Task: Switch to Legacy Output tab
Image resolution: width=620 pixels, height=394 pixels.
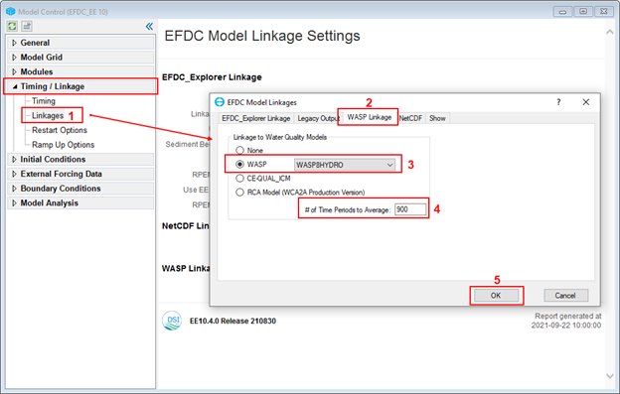Action: pyautogui.click(x=318, y=118)
